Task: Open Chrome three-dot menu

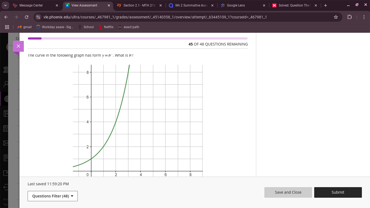Action: coord(364,17)
